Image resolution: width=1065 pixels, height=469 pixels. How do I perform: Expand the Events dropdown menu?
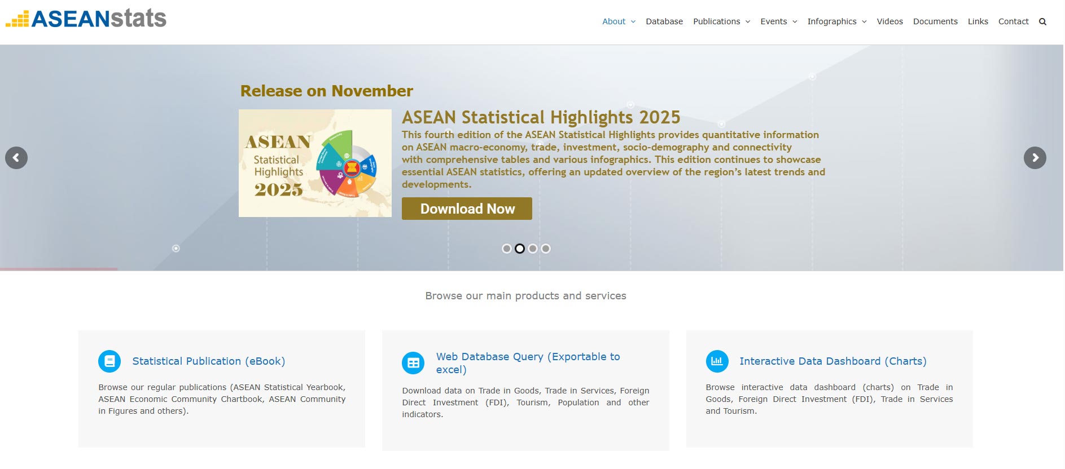(x=778, y=21)
